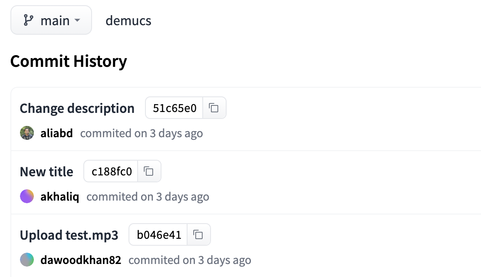This screenshot has height=277, width=481.
Task: Visit aliabd user profile
Action: pyautogui.click(x=57, y=133)
